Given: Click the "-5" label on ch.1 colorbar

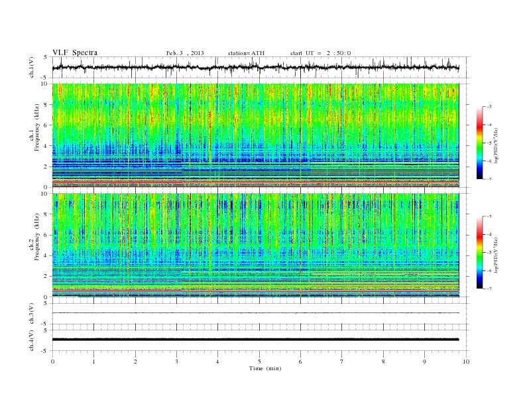Looking at the screenshot, I should click(x=489, y=143).
